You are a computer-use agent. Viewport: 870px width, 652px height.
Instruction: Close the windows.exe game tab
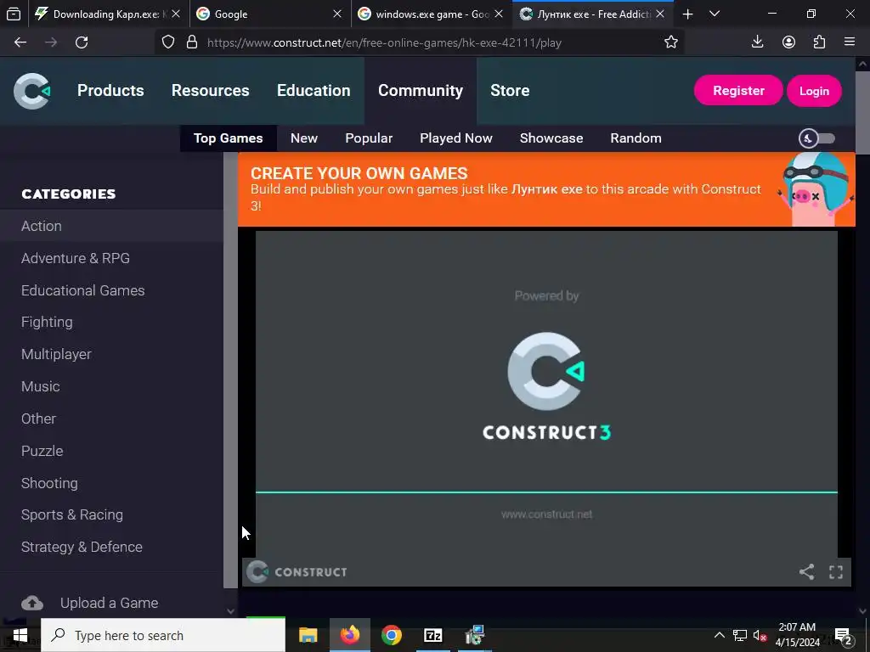click(499, 14)
